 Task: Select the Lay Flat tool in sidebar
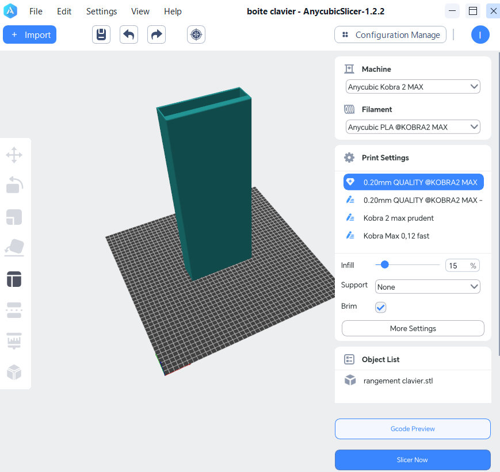click(14, 247)
